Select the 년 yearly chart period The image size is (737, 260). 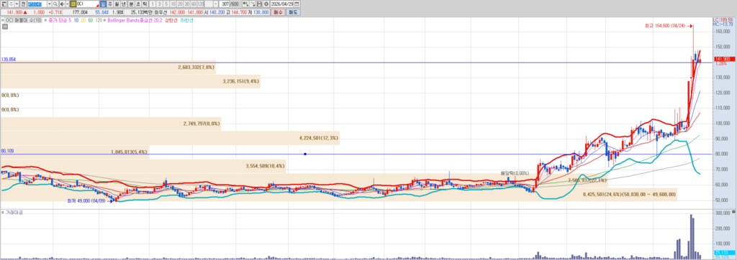click(x=124, y=4)
